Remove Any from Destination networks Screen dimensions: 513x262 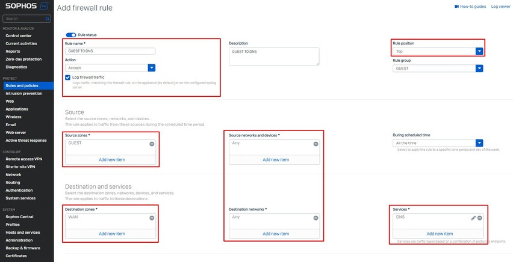316,218
